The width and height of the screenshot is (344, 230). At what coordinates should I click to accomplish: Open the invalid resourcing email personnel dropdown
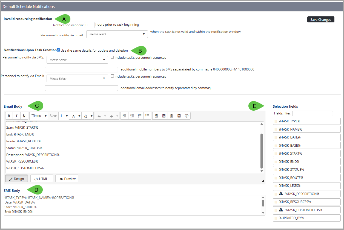pyautogui.click(x=117, y=34)
